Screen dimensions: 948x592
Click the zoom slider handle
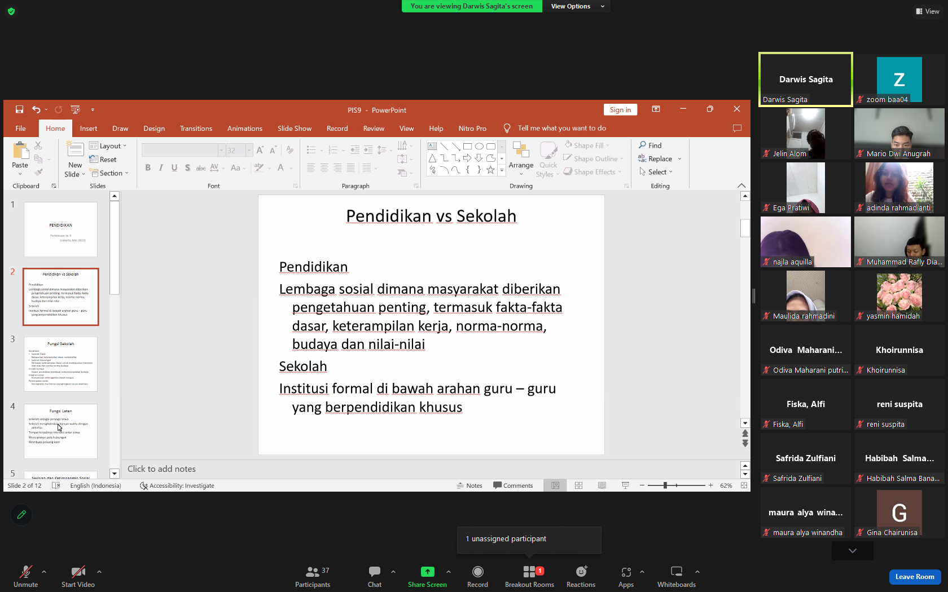[665, 485]
